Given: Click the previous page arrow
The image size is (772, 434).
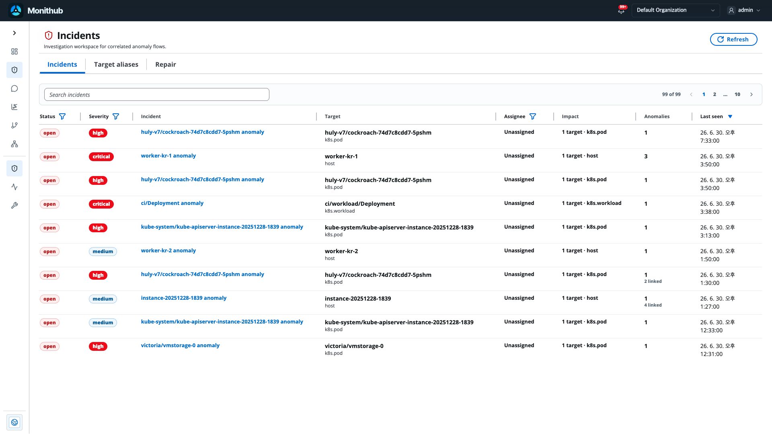Looking at the screenshot, I should [691, 94].
